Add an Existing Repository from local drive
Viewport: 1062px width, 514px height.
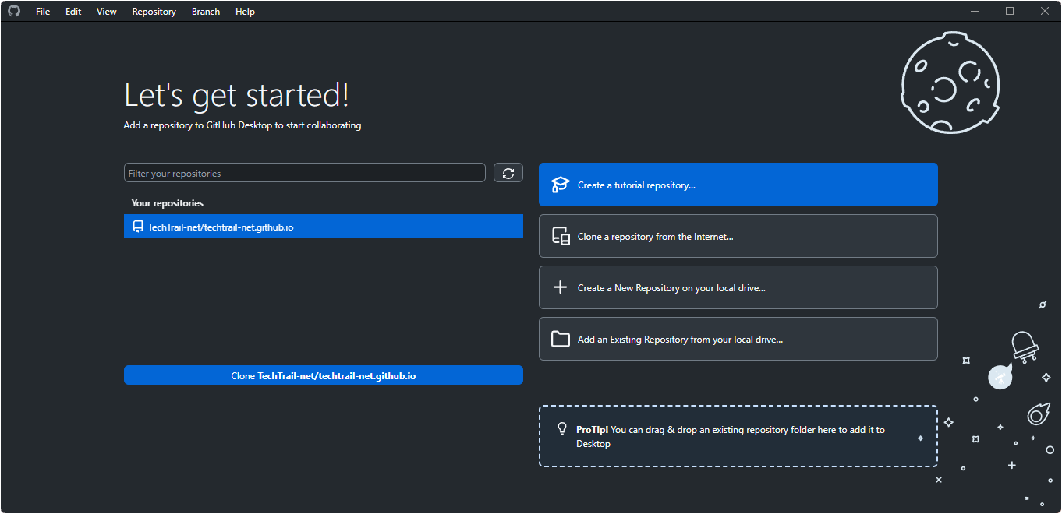tap(738, 339)
